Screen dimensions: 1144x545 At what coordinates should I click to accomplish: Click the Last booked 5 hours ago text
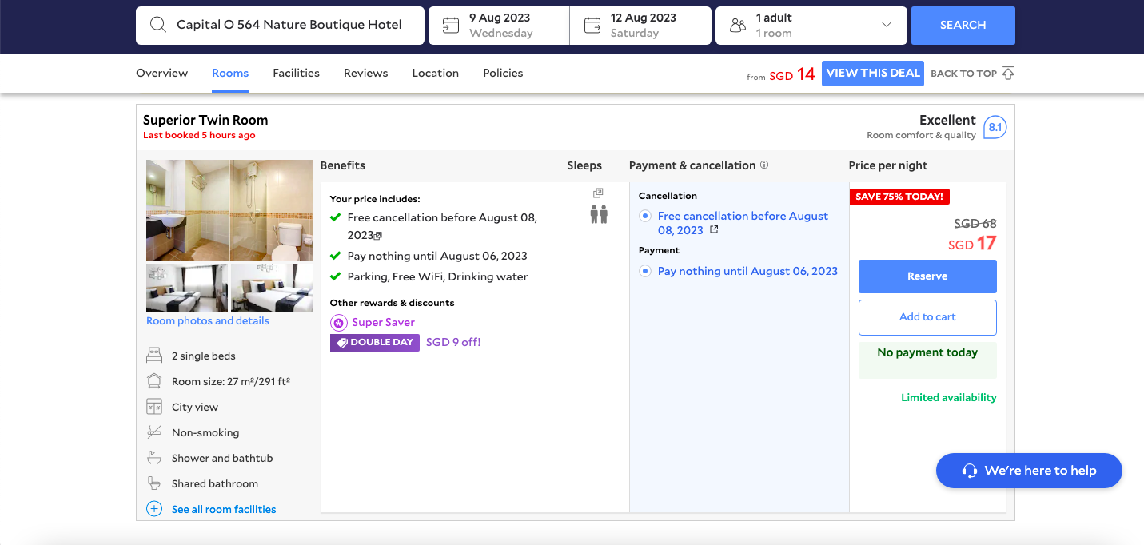[199, 135]
